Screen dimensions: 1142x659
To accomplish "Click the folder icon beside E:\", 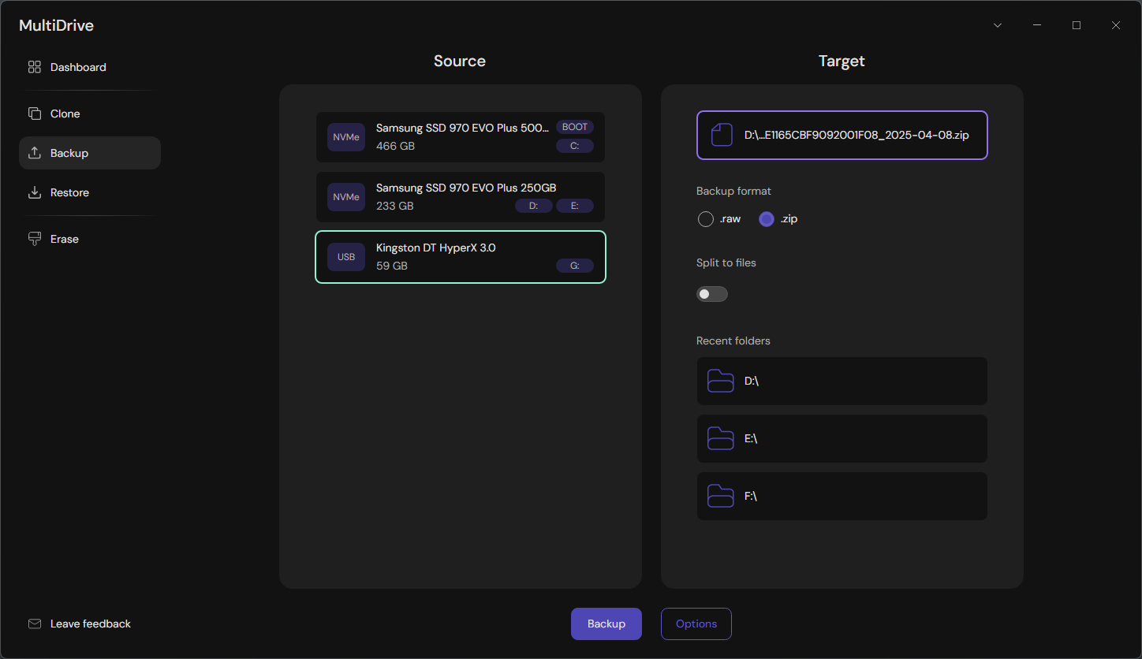I will (720, 438).
